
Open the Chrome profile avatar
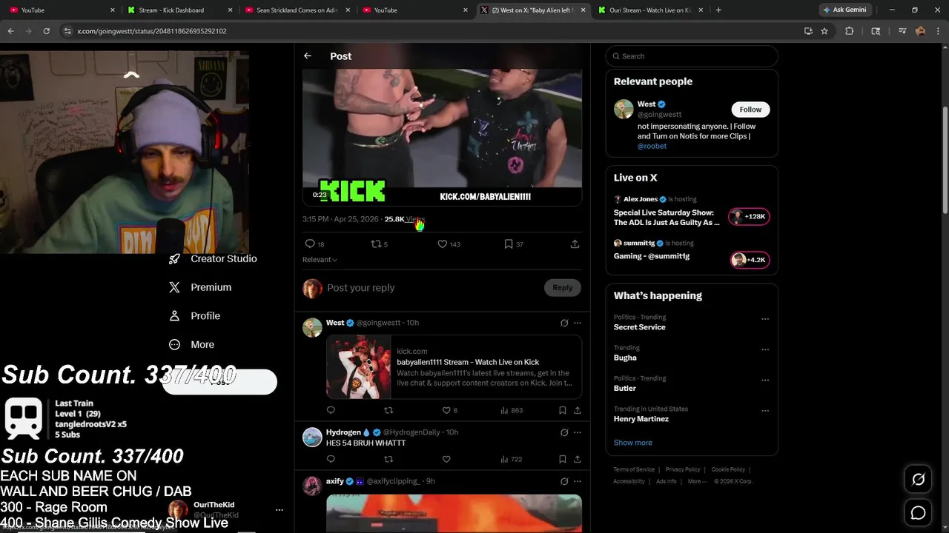(x=920, y=31)
